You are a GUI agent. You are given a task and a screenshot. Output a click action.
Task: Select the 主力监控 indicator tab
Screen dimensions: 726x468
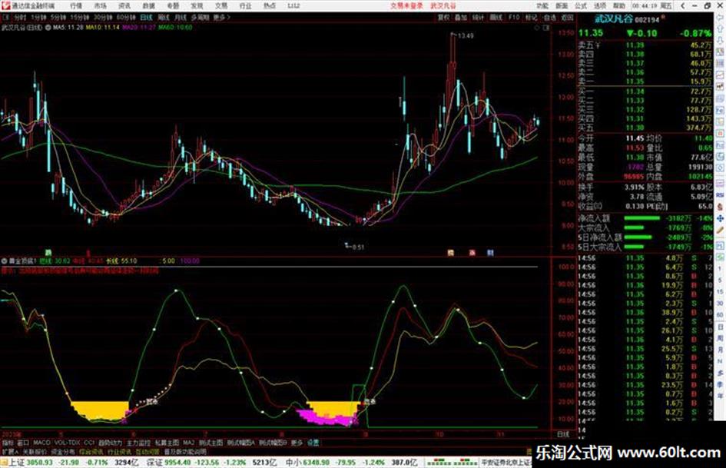pyautogui.click(x=138, y=443)
